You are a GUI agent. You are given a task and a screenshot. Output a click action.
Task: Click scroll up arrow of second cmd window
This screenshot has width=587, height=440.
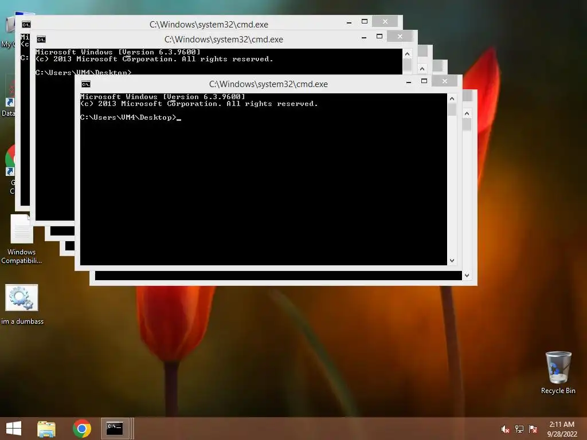tap(408, 54)
